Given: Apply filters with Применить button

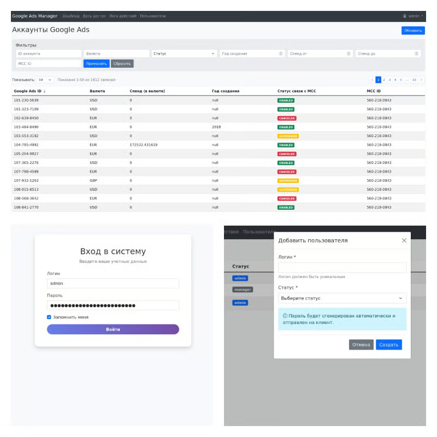Looking at the screenshot, I should point(97,63).
